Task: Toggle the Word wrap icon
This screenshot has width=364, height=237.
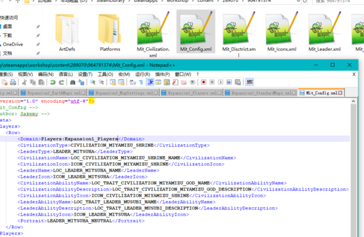Action: (x=133, y=82)
